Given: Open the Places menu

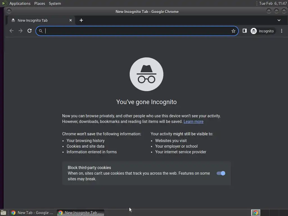Looking at the screenshot, I should 40,3.
